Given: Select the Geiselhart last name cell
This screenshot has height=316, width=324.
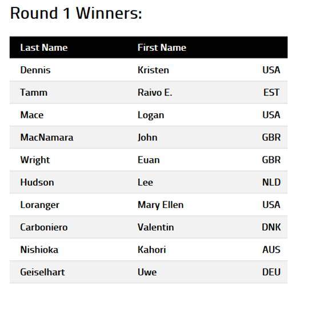Looking at the screenshot, I should (42, 272).
